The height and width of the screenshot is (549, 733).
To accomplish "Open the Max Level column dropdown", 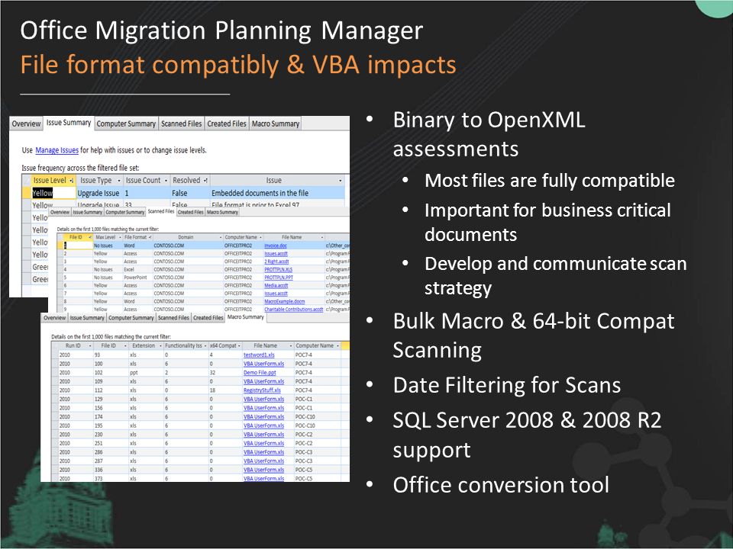I will [x=119, y=238].
